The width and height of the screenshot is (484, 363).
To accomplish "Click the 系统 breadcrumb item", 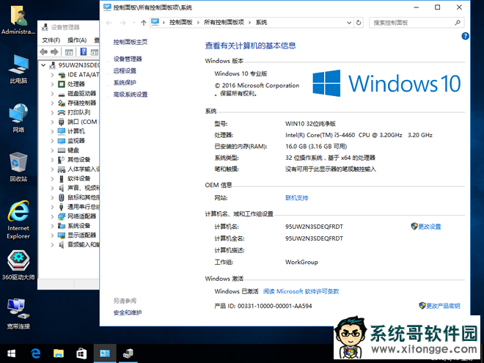I will point(261,23).
